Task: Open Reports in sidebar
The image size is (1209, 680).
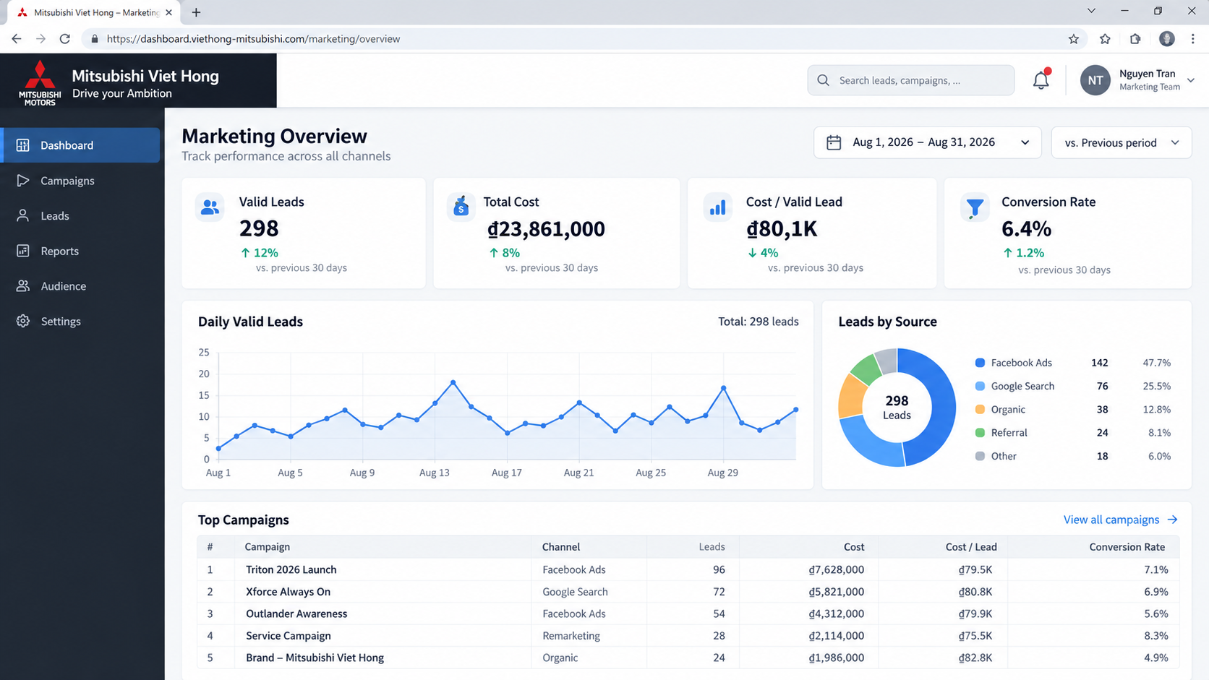Action: coord(80,251)
